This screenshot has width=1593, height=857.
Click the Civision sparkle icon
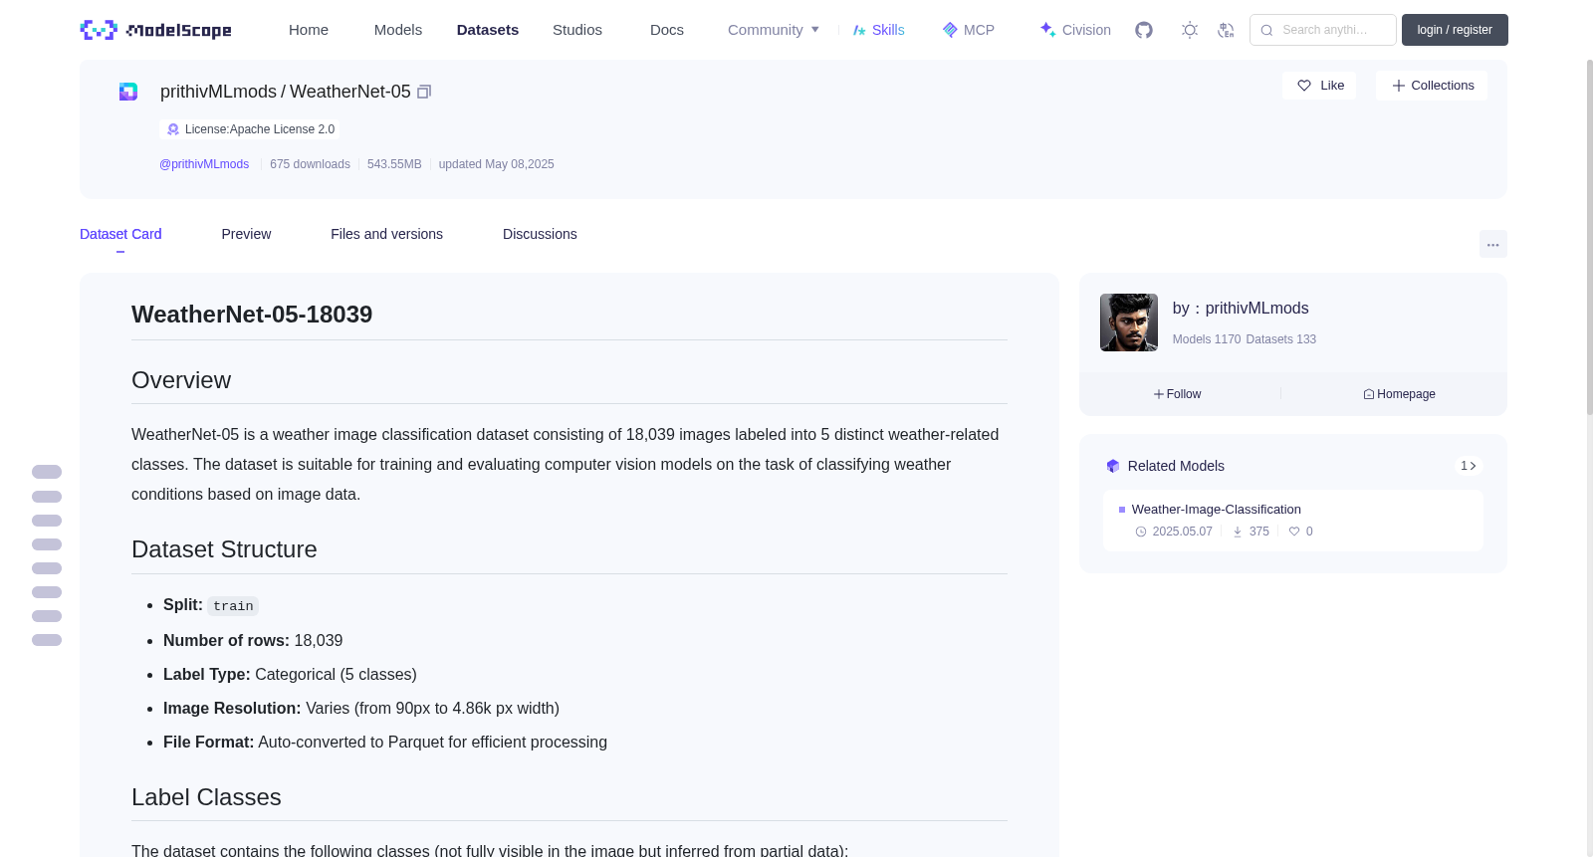1047,30
